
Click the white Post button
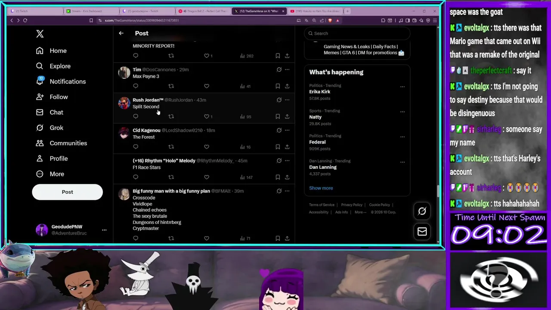tap(67, 192)
